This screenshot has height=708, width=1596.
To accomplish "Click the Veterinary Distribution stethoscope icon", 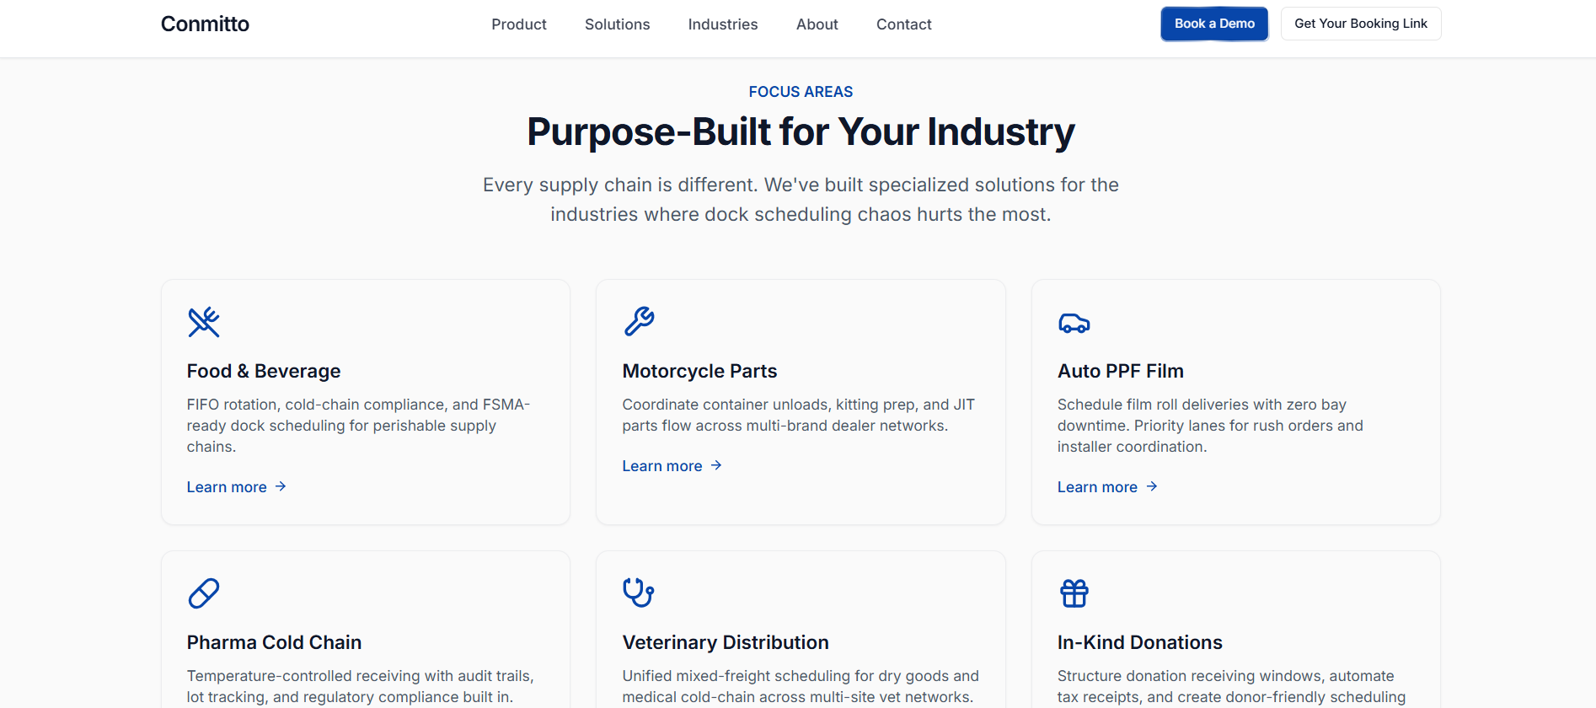I will pos(639,593).
